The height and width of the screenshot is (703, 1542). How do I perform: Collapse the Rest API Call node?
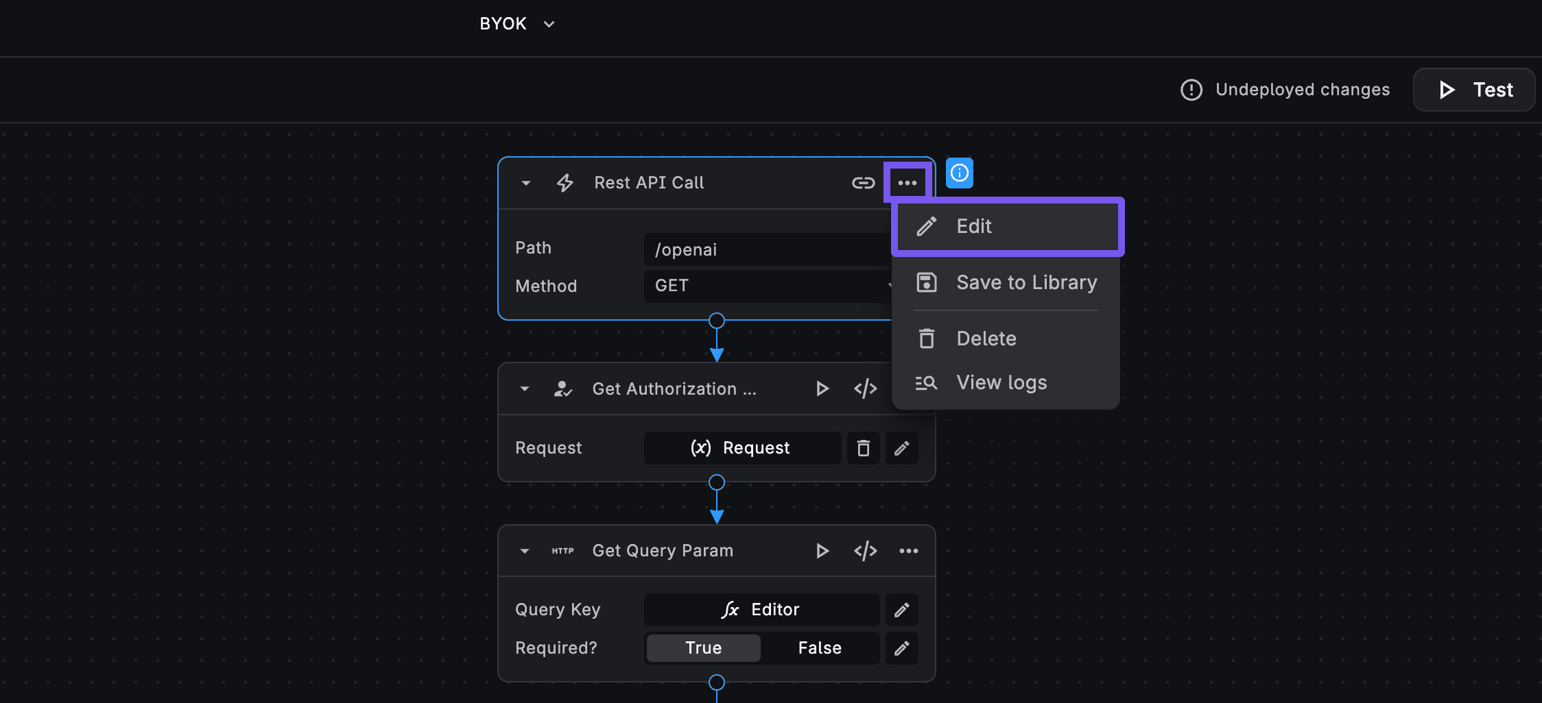point(525,182)
